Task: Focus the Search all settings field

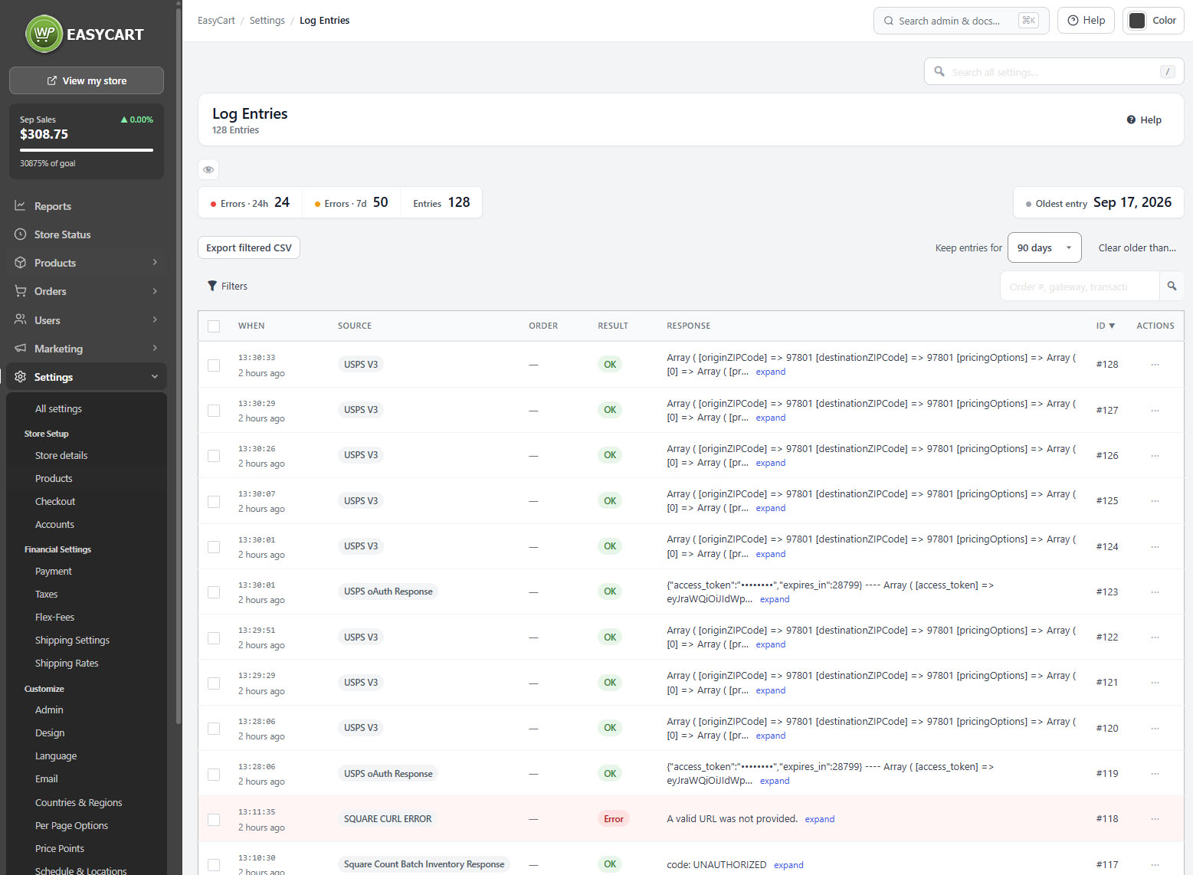Action: [x=1054, y=72]
